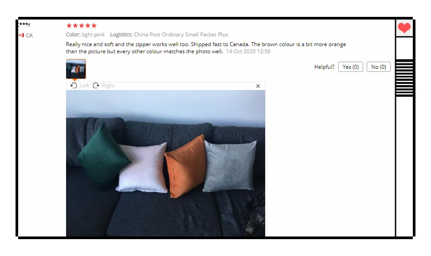Viewport: 431px width, 256px height.
Task: Click the striped scrollbar handle
Action: click(x=404, y=78)
